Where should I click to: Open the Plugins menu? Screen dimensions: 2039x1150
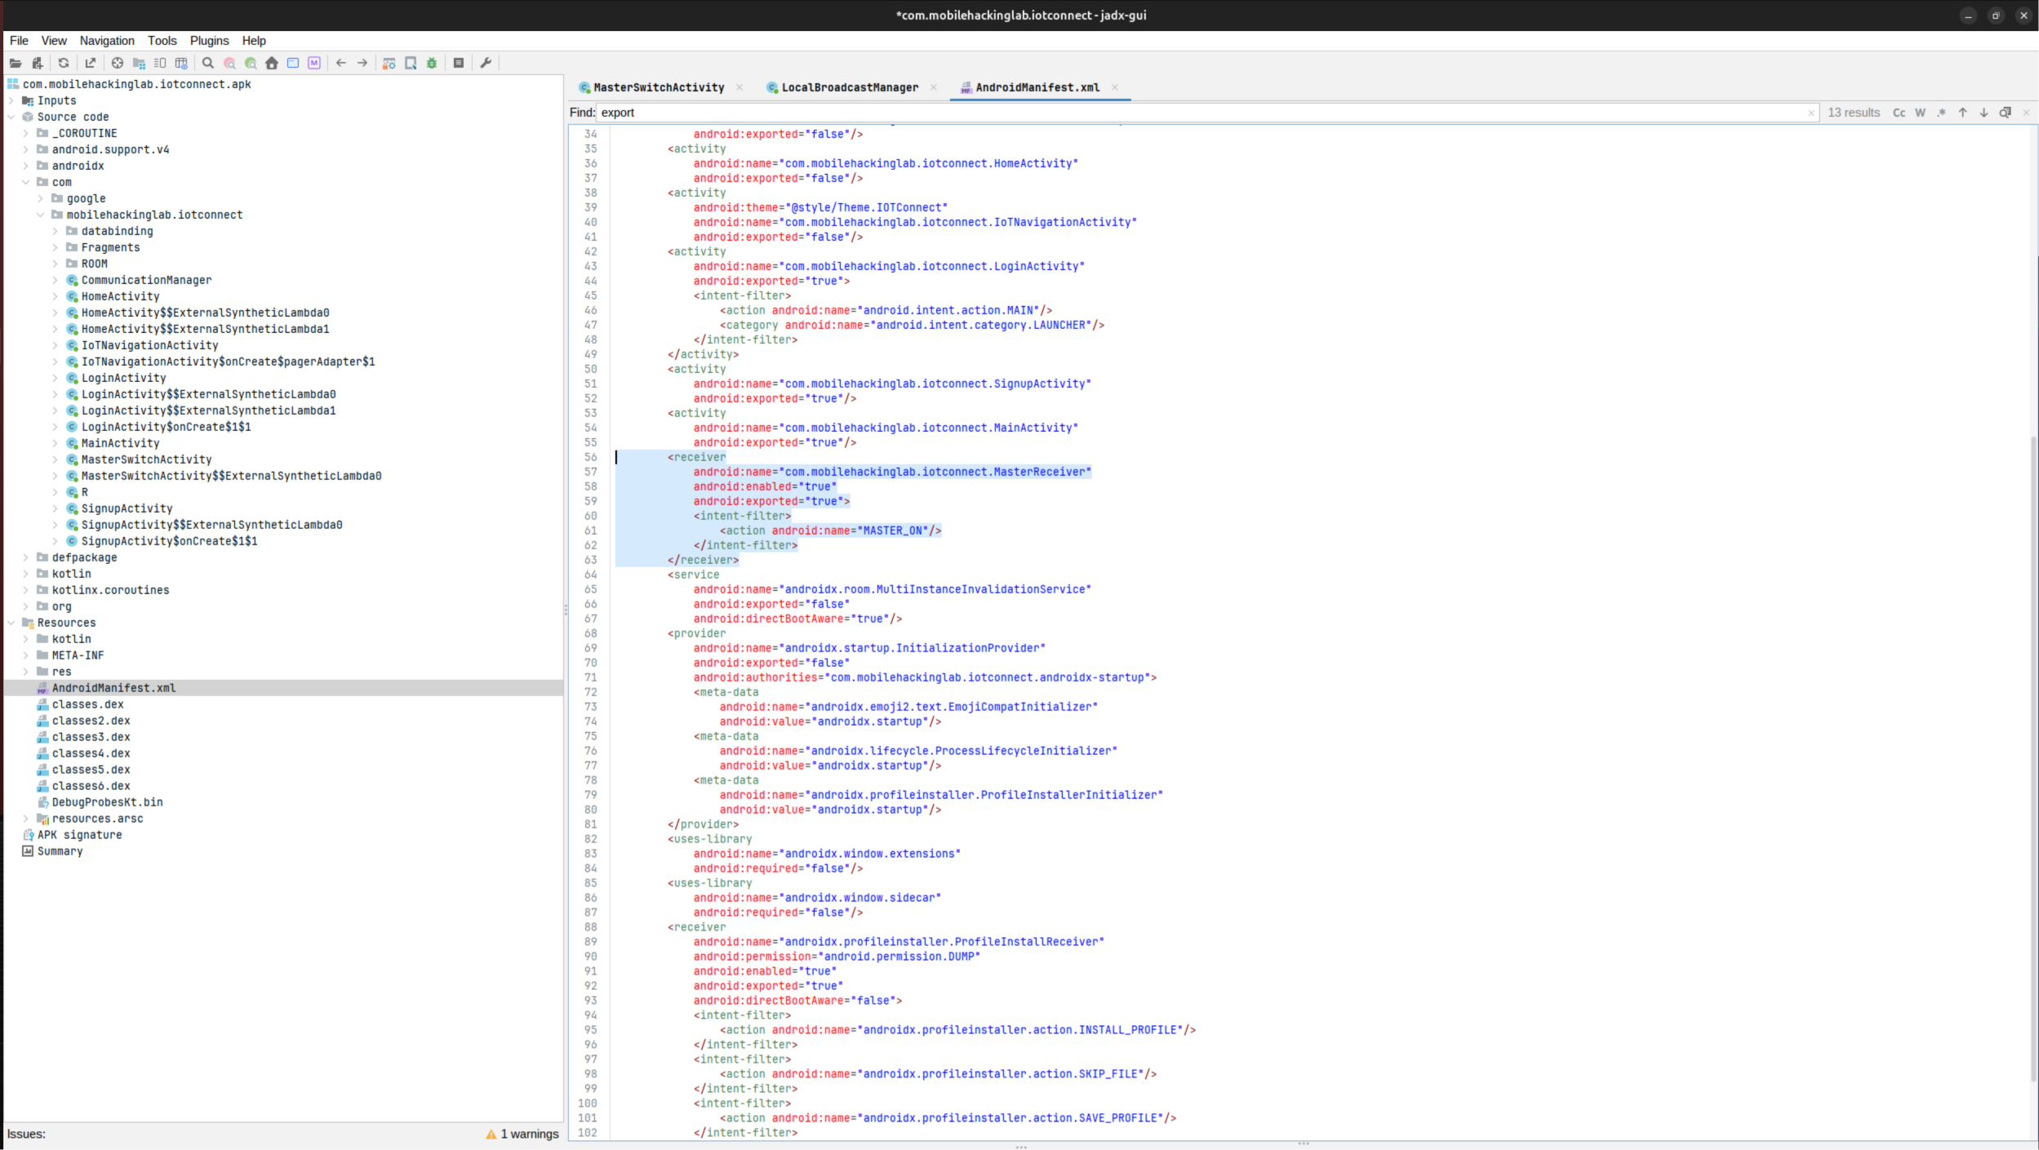pyautogui.click(x=209, y=41)
